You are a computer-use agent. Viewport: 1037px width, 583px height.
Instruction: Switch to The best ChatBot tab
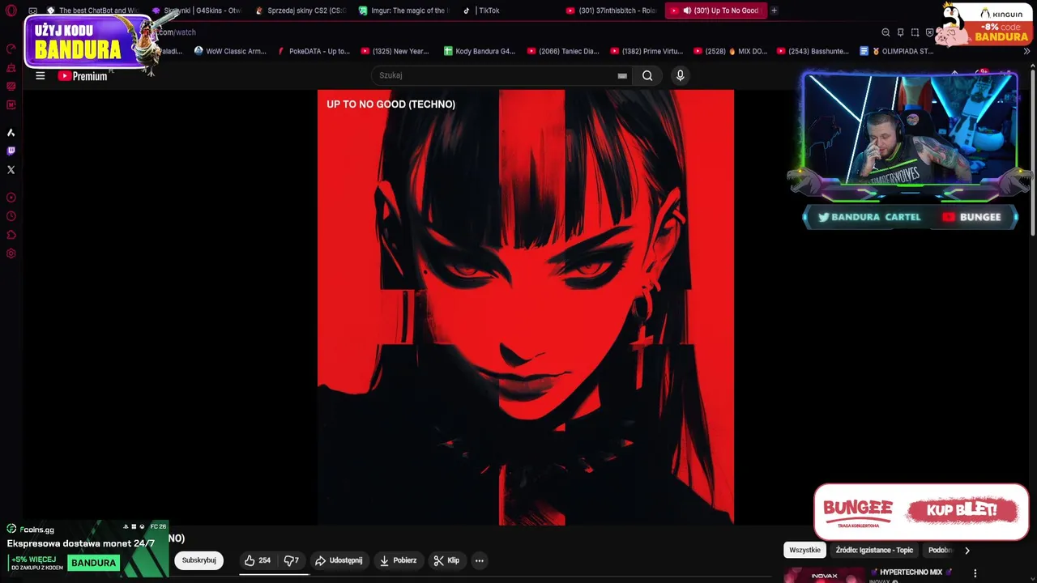coord(93,11)
